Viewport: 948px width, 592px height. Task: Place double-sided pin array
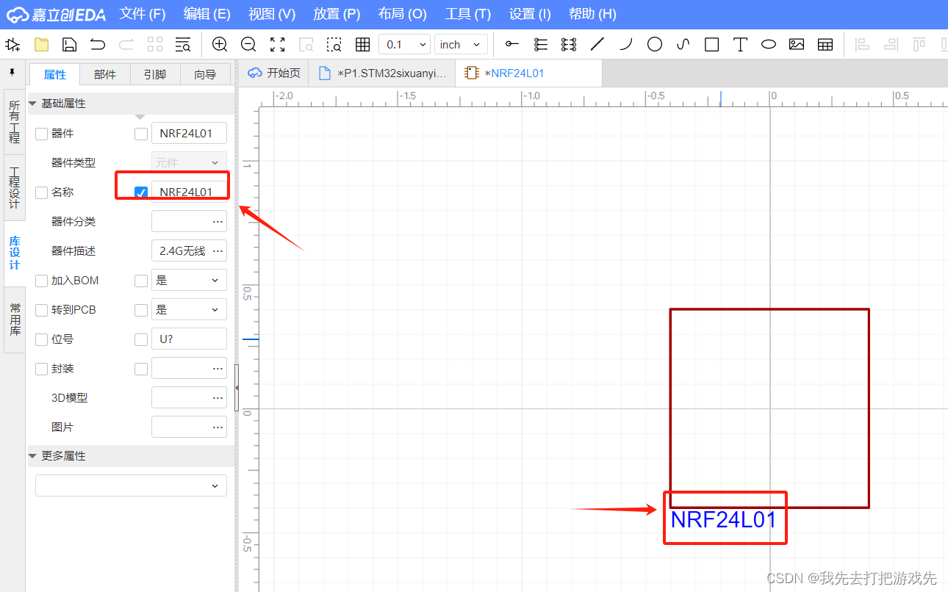point(569,45)
